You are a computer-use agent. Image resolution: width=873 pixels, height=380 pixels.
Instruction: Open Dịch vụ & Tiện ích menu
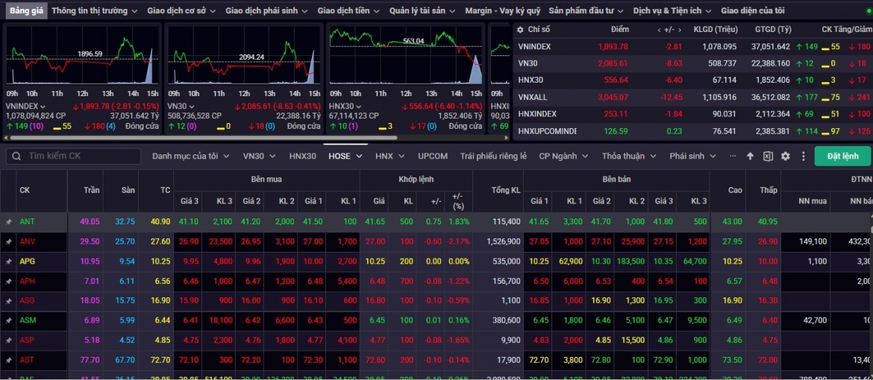click(672, 10)
